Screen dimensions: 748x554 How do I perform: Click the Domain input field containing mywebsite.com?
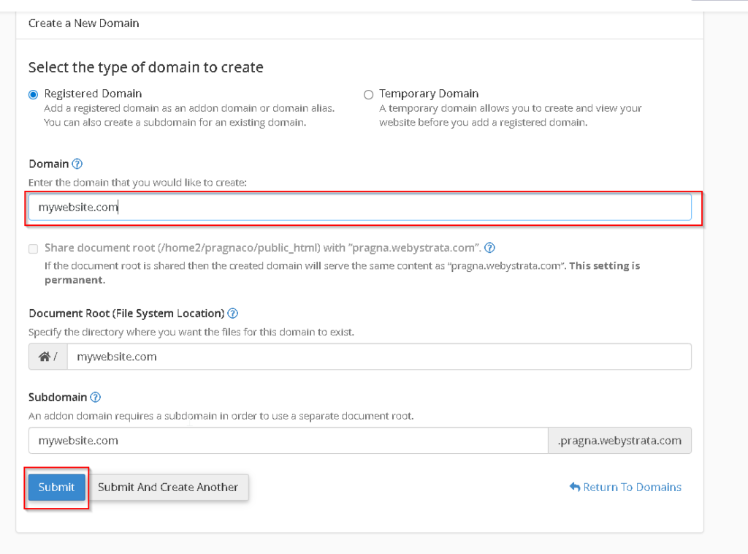pyautogui.click(x=359, y=207)
